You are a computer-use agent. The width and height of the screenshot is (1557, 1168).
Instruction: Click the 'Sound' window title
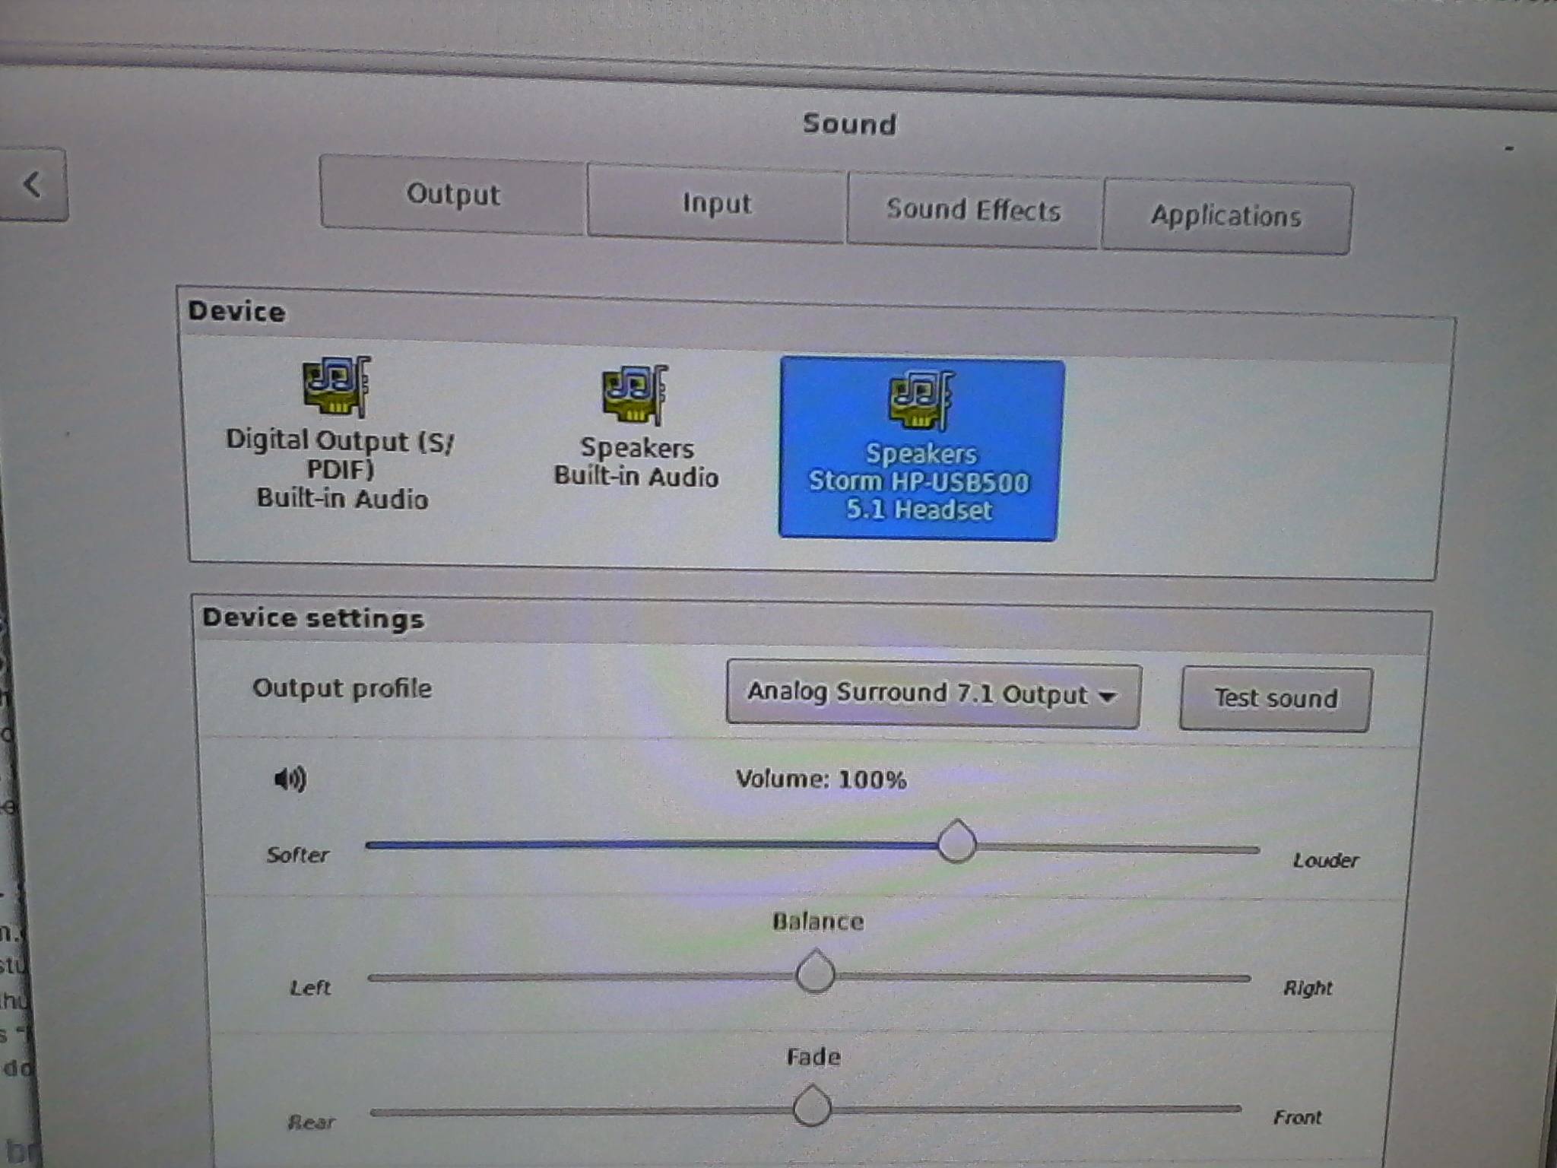(x=850, y=125)
